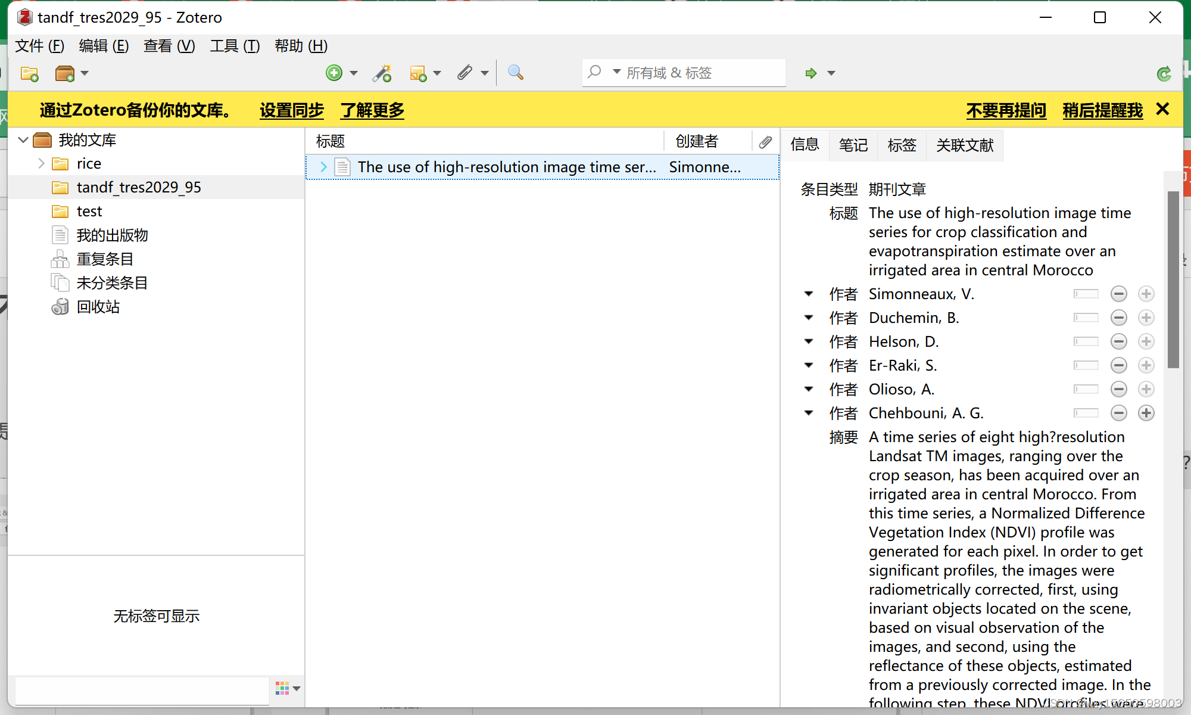Sort items by 创建者 column header

tap(707, 141)
